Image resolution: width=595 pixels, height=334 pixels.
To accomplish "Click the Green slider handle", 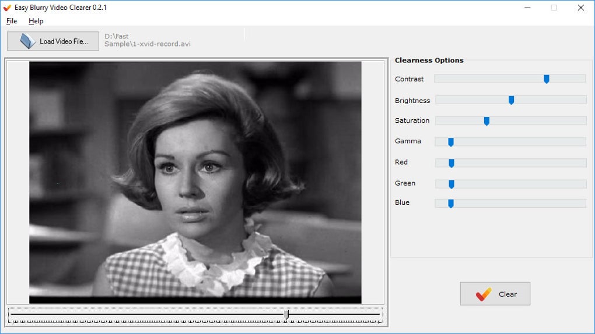I will [451, 184].
